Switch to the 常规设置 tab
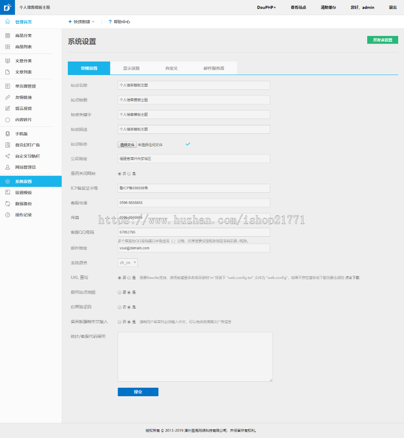 coord(89,68)
